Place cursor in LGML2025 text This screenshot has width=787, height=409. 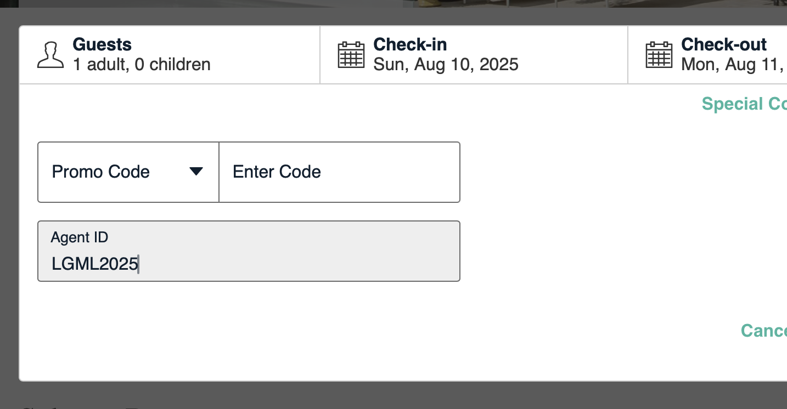click(x=94, y=264)
